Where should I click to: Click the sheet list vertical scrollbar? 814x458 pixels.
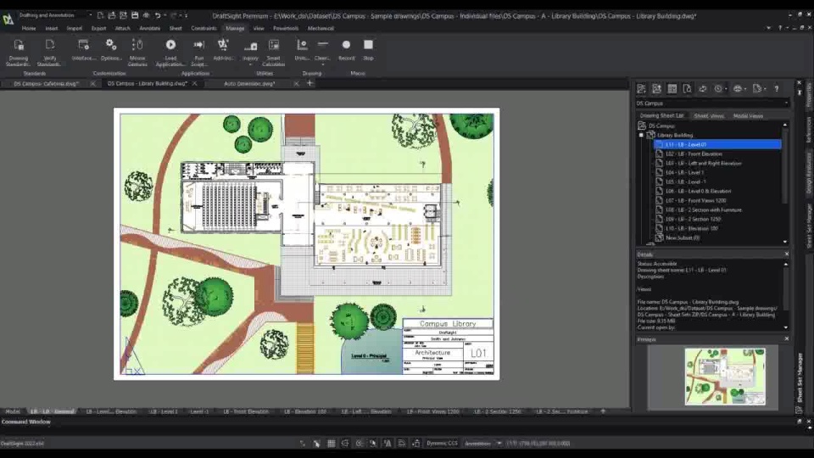tap(785, 165)
